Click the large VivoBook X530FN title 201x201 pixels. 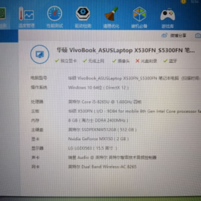tap(126, 50)
